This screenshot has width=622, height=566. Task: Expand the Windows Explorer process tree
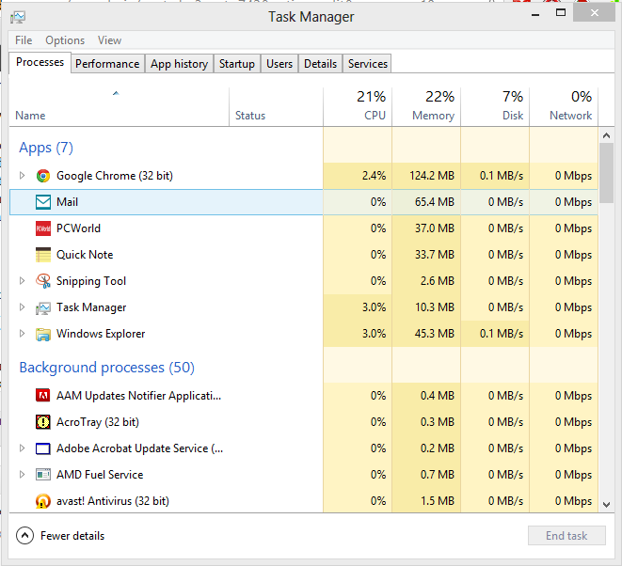24,334
